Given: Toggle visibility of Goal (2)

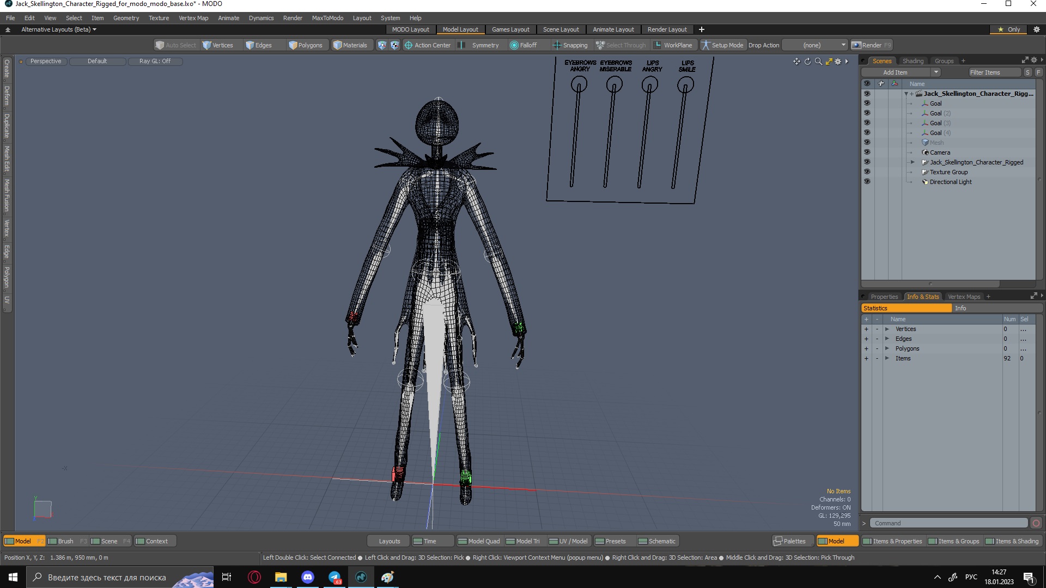Looking at the screenshot, I should pos(867,113).
